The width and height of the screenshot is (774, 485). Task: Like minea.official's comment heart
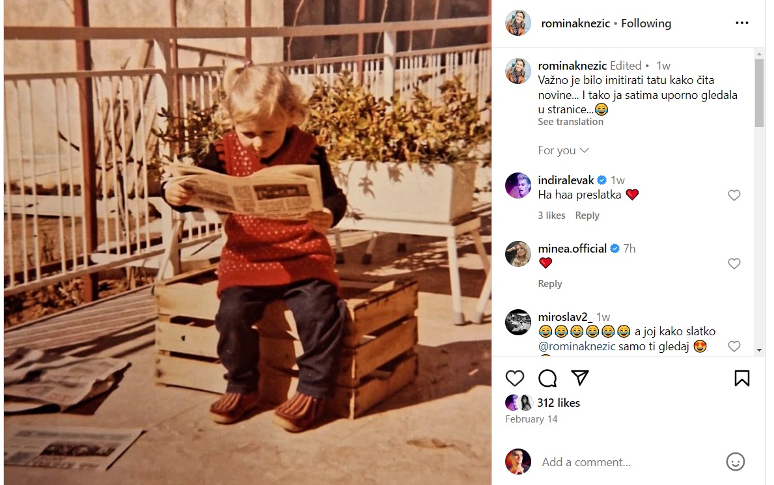click(x=734, y=264)
